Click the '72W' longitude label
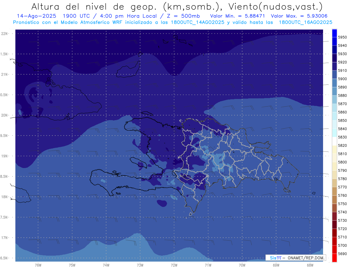 pos(174,265)
